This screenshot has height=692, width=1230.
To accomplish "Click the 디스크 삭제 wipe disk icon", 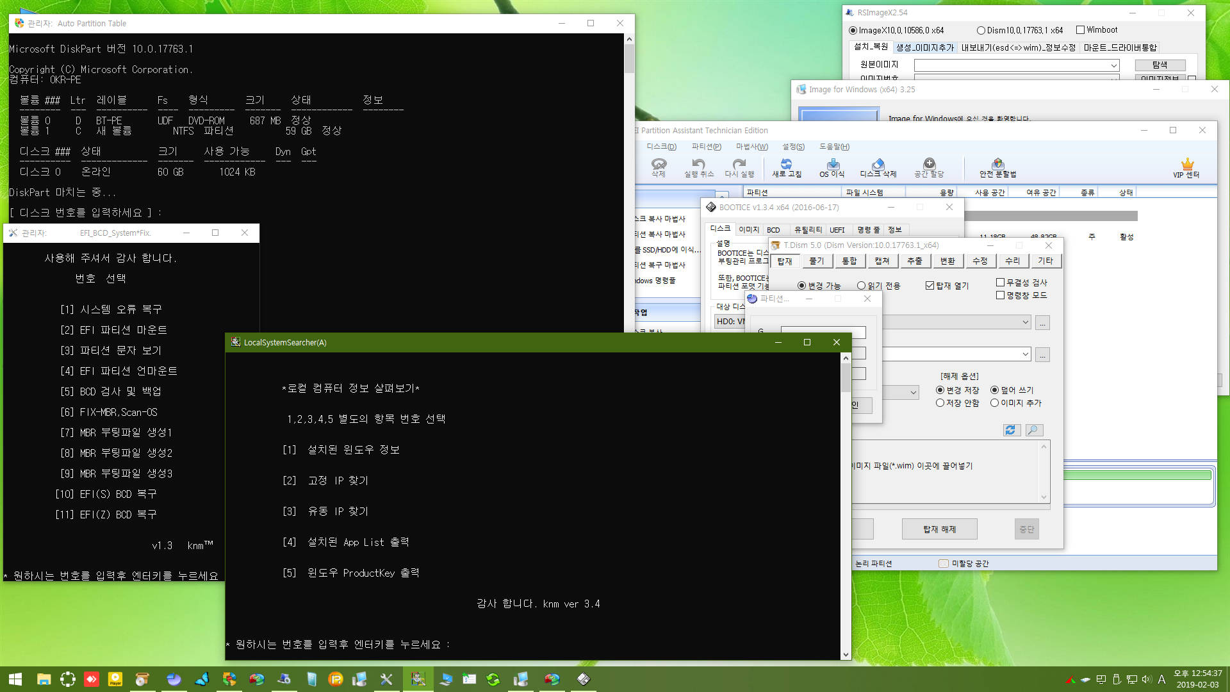I will [878, 168].
